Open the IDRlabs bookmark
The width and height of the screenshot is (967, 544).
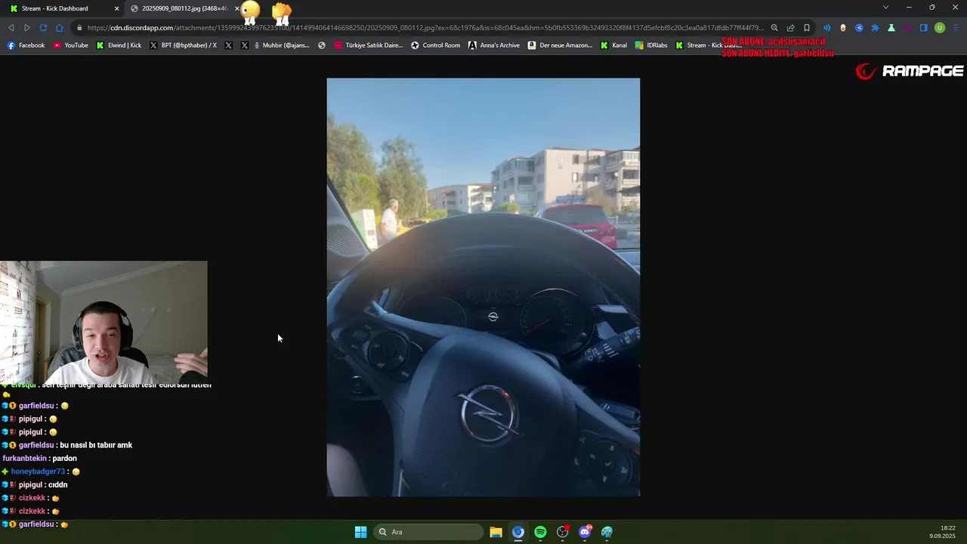coord(651,45)
